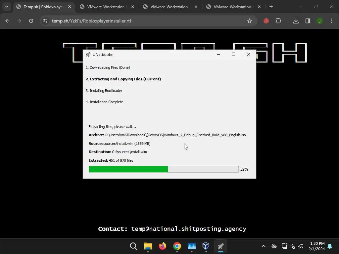
Task: Open the Extensions puzzle icon
Action: (278, 21)
